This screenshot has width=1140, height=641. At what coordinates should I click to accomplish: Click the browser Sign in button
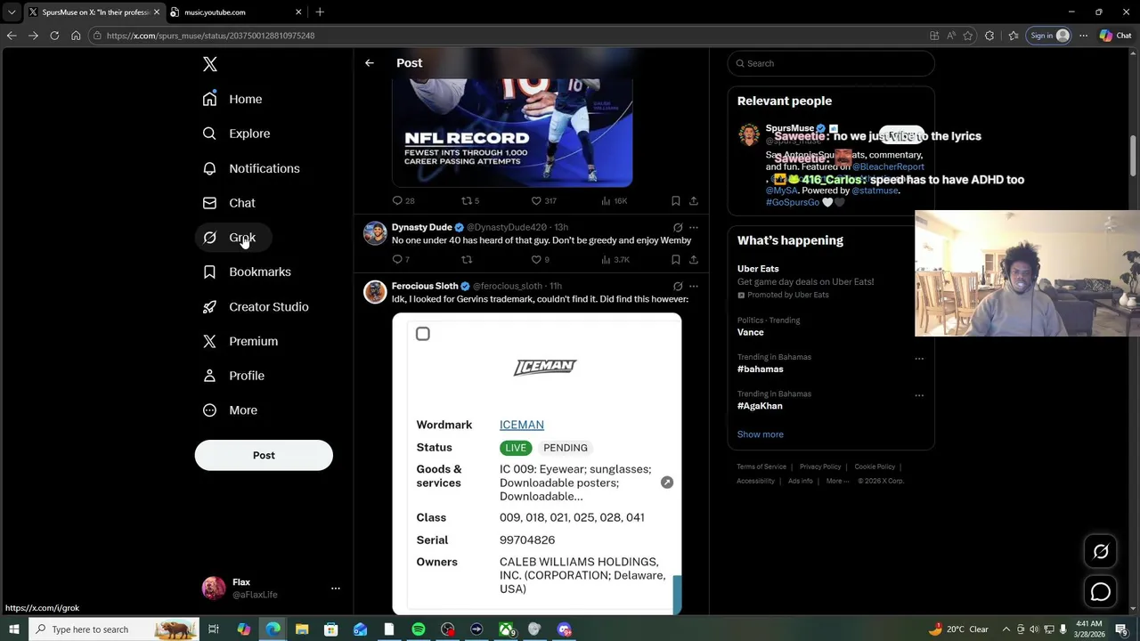[x=1049, y=36]
